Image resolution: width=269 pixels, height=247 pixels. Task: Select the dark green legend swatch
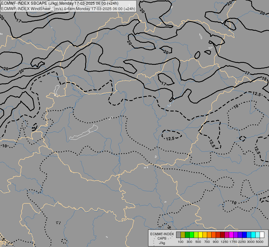[187, 235]
